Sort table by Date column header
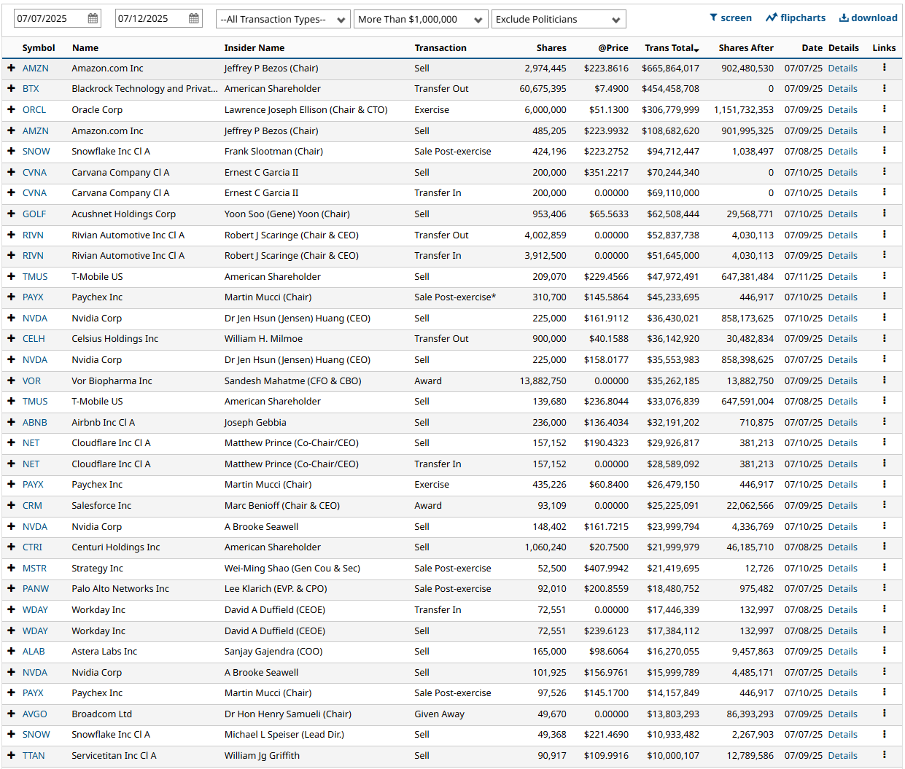The width and height of the screenshot is (905, 769). click(812, 47)
